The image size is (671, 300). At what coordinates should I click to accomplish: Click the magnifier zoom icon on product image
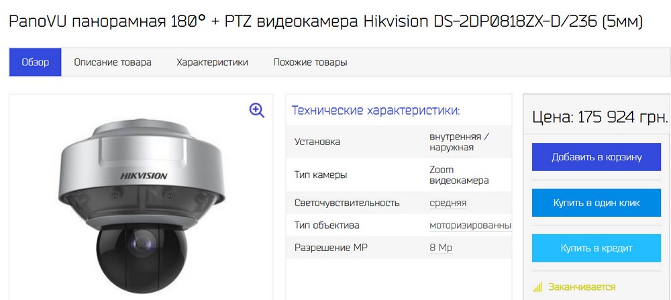pos(257,111)
